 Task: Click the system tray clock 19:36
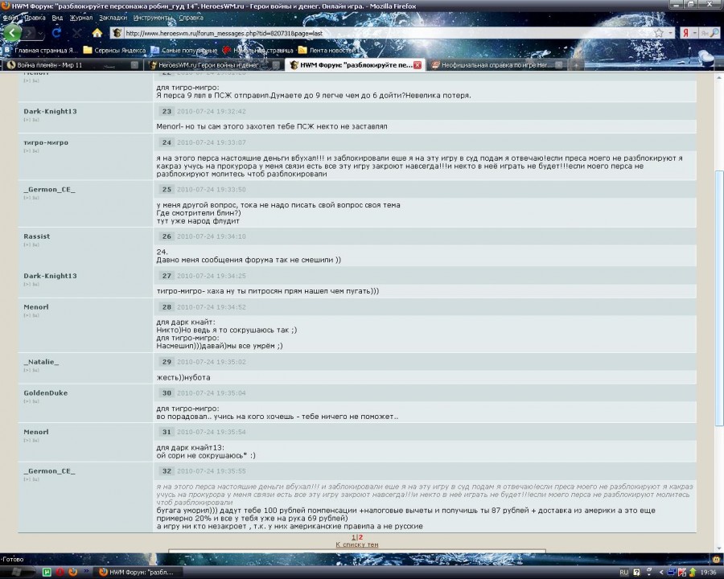tap(708, 573)
